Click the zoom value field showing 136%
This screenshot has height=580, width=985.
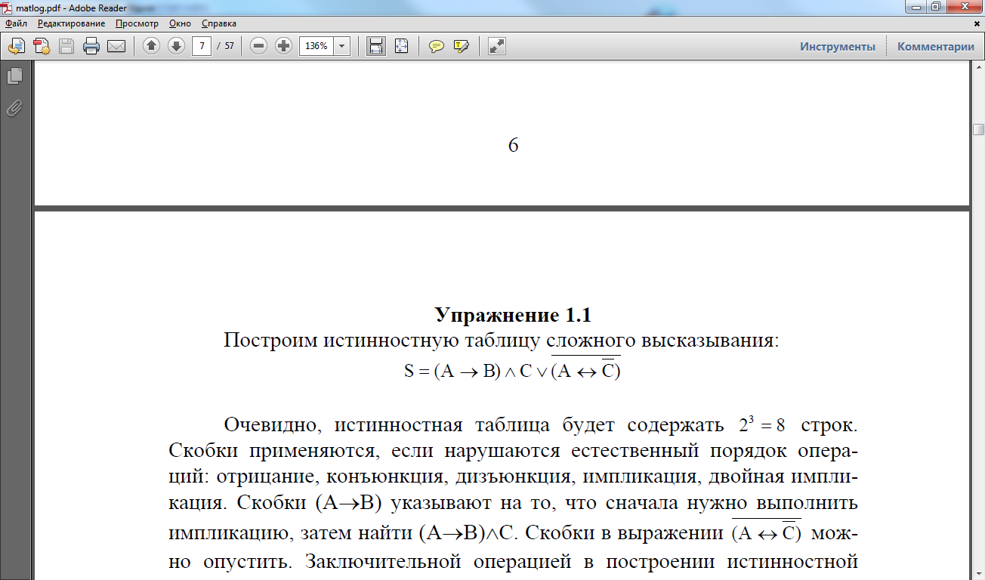pyautogui.click(x=316, y=46)
